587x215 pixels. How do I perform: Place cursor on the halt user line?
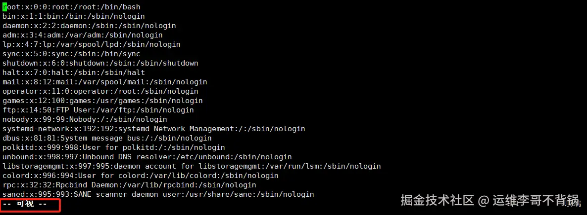tap(74, 72)
